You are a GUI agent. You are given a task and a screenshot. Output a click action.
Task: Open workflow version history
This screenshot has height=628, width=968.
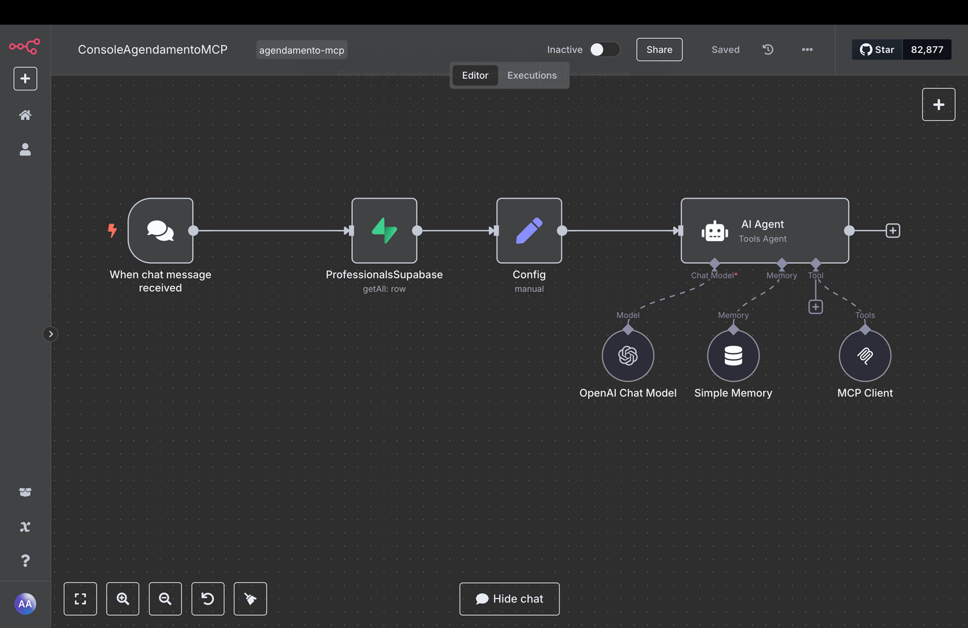(x=768, y=49)
